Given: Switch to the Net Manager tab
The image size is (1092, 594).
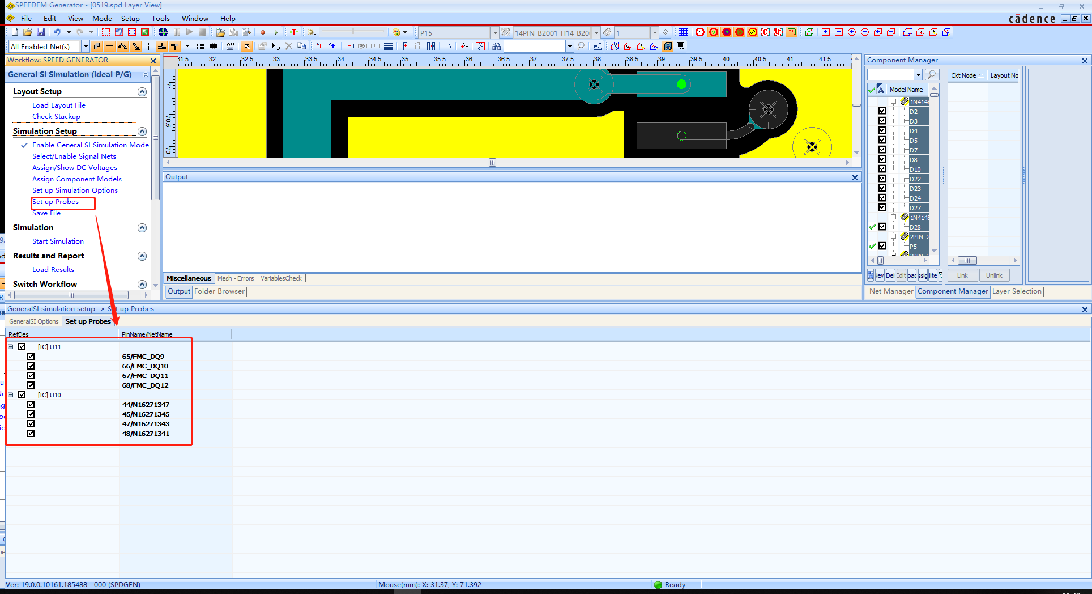Looking at the screenshot, I should coord(891,291).
